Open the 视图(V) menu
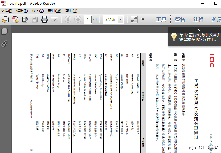This screenshot has height=153, width=221. (x=38, y=11)
